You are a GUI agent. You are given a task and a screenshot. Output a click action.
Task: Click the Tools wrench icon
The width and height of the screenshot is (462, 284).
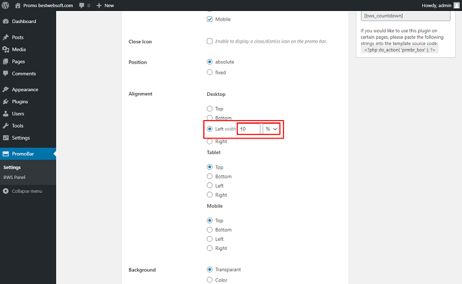coord(6,125)
